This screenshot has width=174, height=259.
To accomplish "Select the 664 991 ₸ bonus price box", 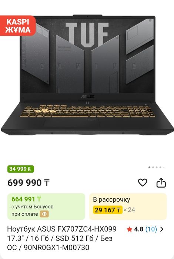I will coord(46,206).
